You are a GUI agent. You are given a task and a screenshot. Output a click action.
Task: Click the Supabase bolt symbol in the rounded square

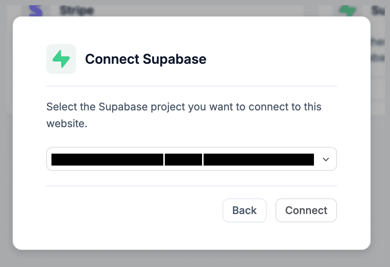(61, 59)
